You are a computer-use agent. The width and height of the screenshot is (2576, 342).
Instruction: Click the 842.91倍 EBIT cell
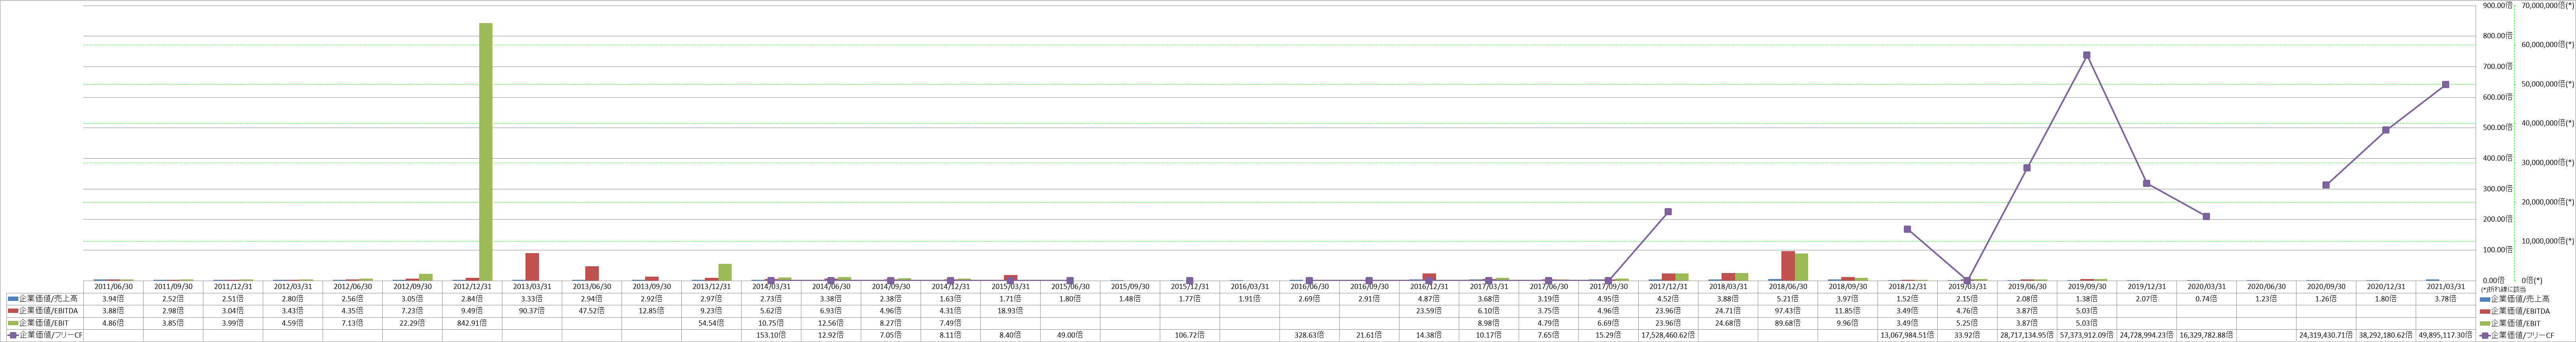click(x=472, y=323)
